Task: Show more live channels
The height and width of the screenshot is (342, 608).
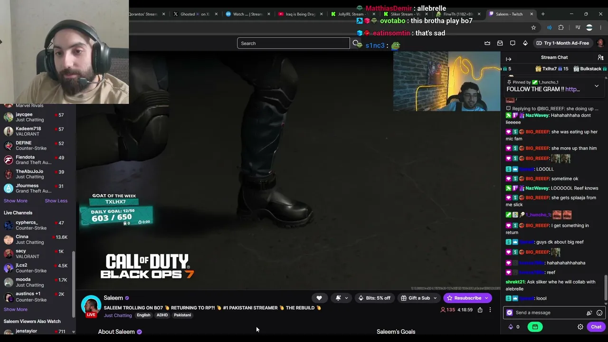Action: tap(16, 310)
